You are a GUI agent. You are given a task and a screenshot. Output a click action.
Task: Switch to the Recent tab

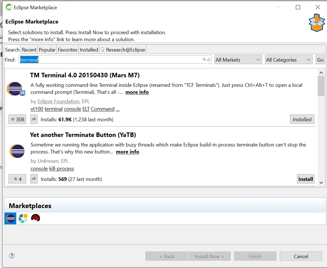pyautogui.click(x=29, y=50)
